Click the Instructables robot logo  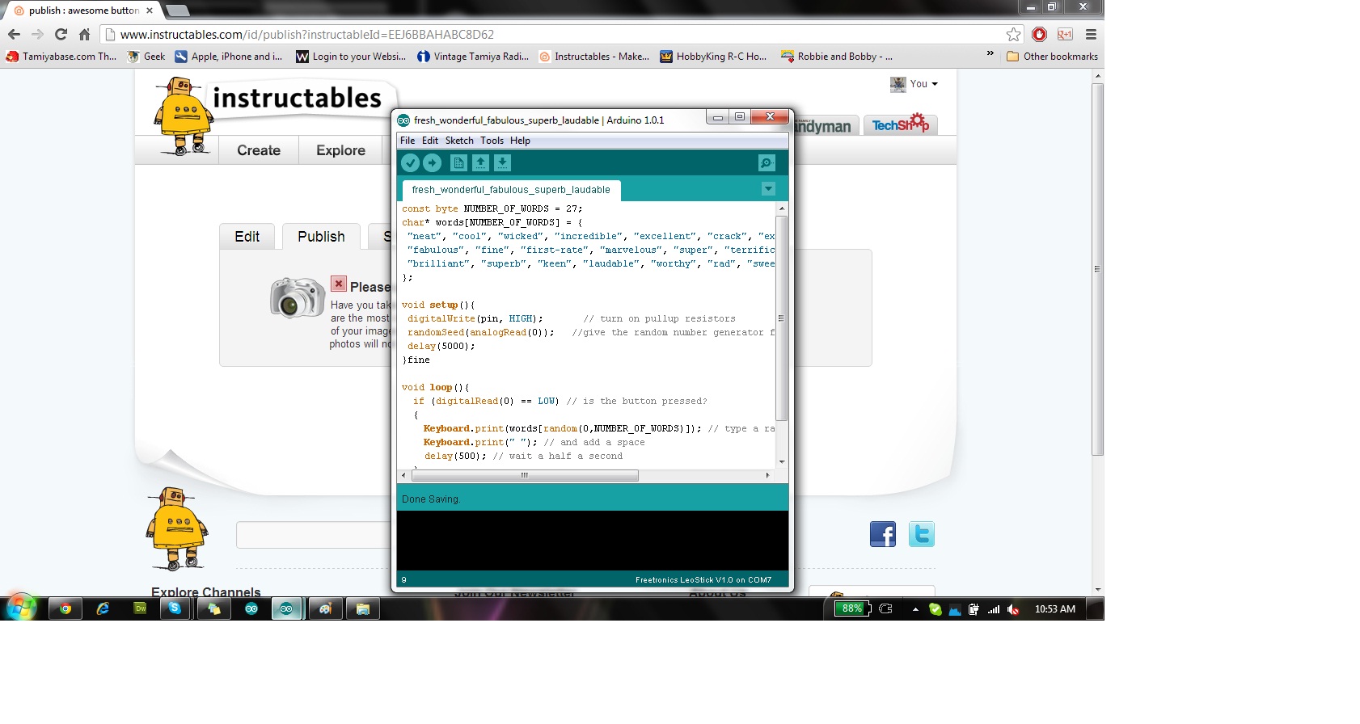click(184, 116)
